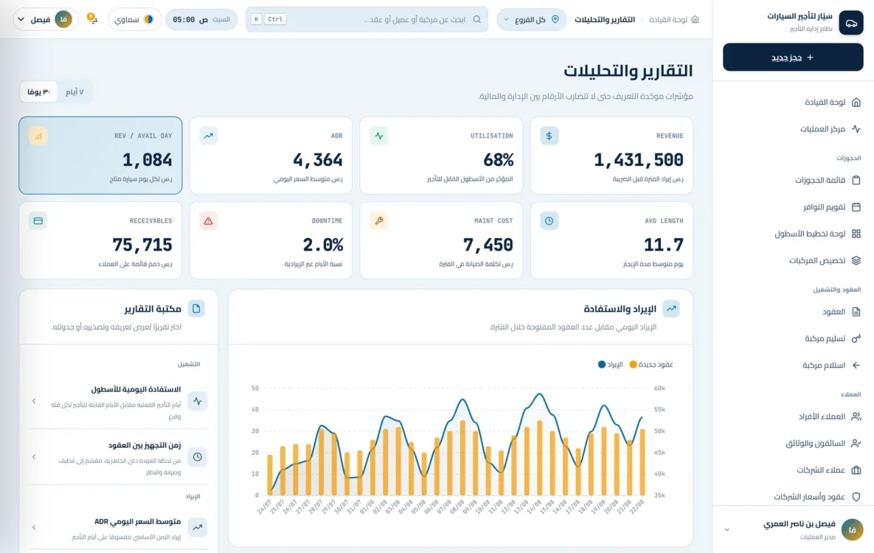Open قائمة الحجوزات in sidebar
This screenshot has height=553, width=874.
(793, 180)
